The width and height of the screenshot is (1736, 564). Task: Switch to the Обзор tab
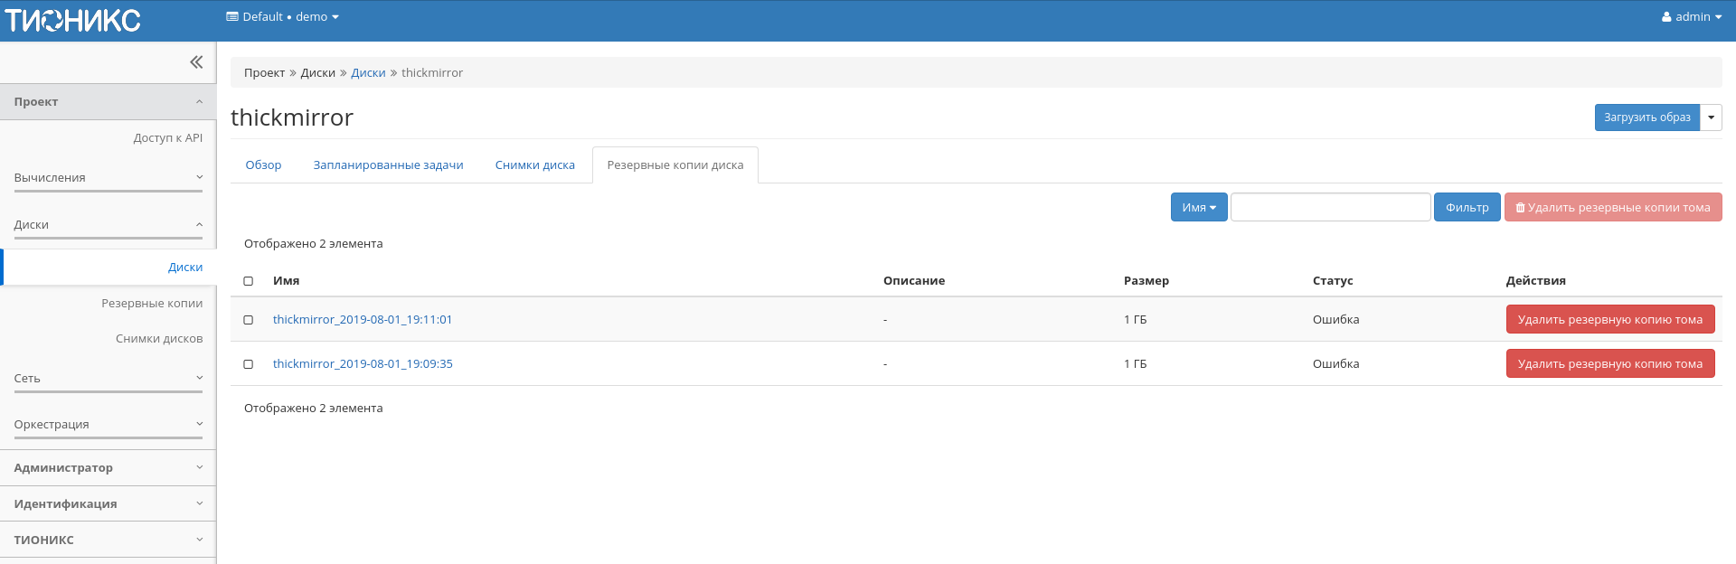tap(263, 165)
